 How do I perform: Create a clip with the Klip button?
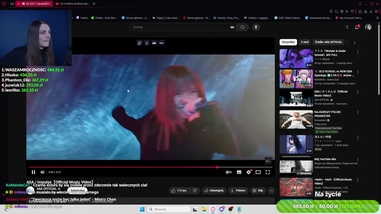pos(258,191)
